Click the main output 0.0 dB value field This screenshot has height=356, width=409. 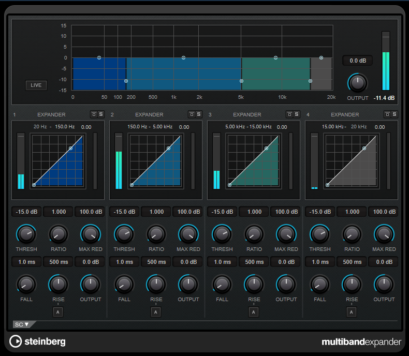[358, 61]
